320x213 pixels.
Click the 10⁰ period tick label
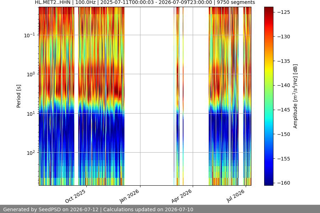coord(31,74)
